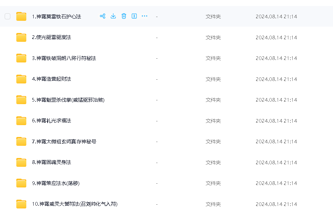Viewport: 333px width, 214px height.
Task: Click the modified date of 4.神霄造营起财法
Action: pos(276,79)
